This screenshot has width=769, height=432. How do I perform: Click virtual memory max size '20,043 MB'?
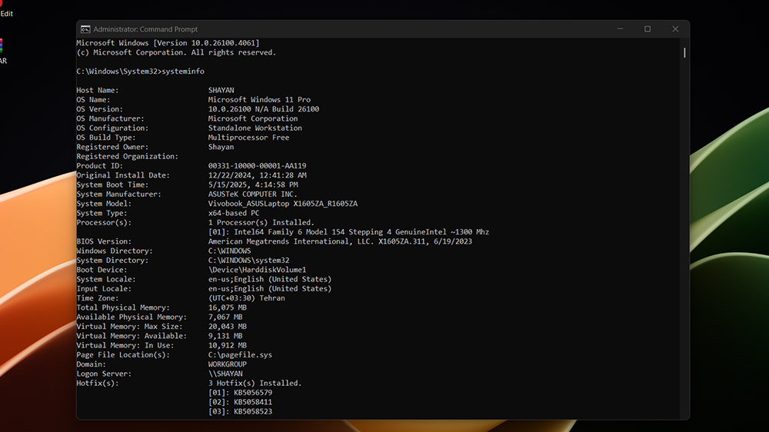[228, 327]
